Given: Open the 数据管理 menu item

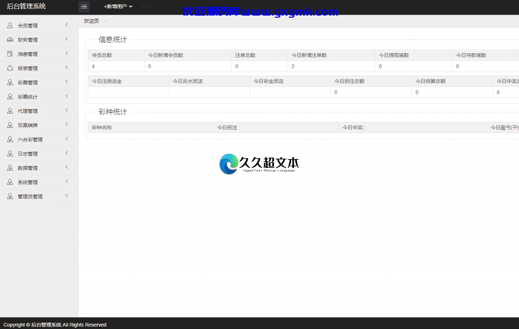Looking at the screenshot, I should click(x=39, y=168).
